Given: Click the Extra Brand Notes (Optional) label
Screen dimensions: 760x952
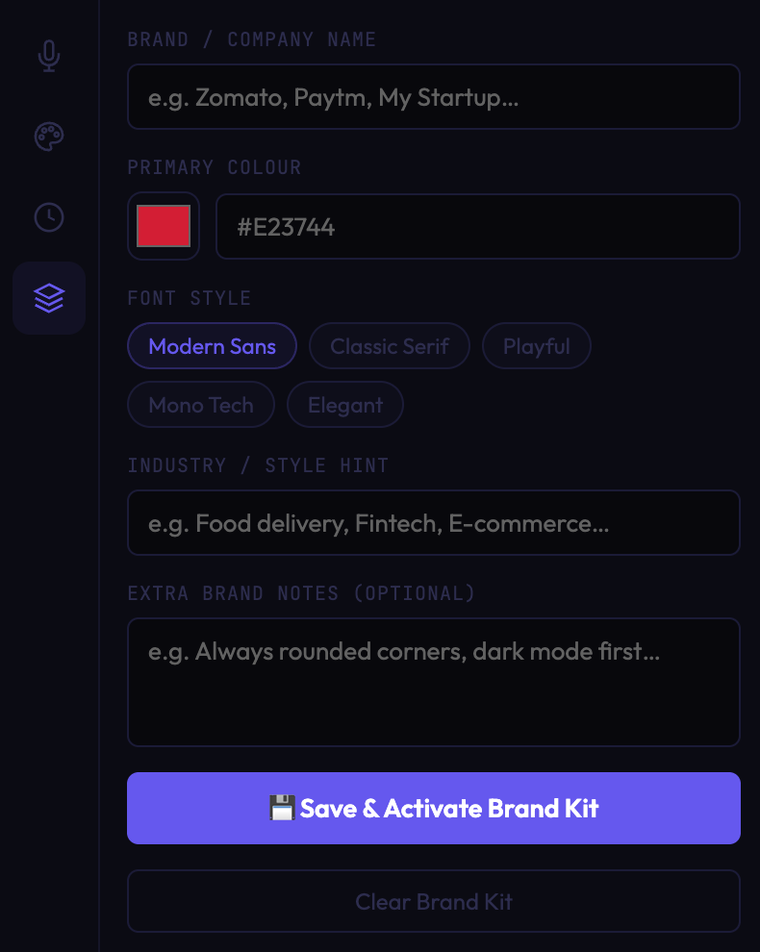Looking at the screenshot, I should (x=301, y=593).
